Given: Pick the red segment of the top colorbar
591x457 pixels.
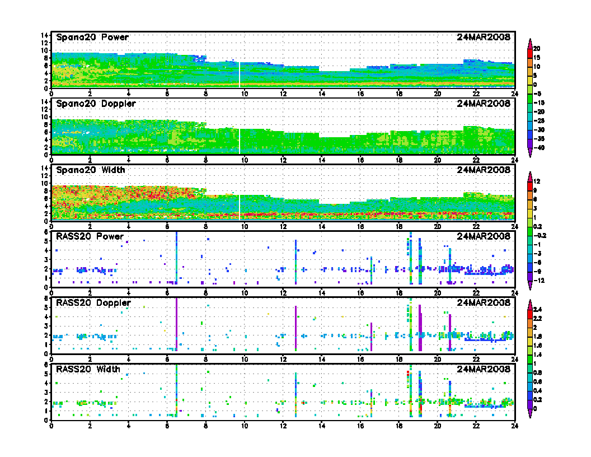Looking at the screenshot, I should click(530, 53).
